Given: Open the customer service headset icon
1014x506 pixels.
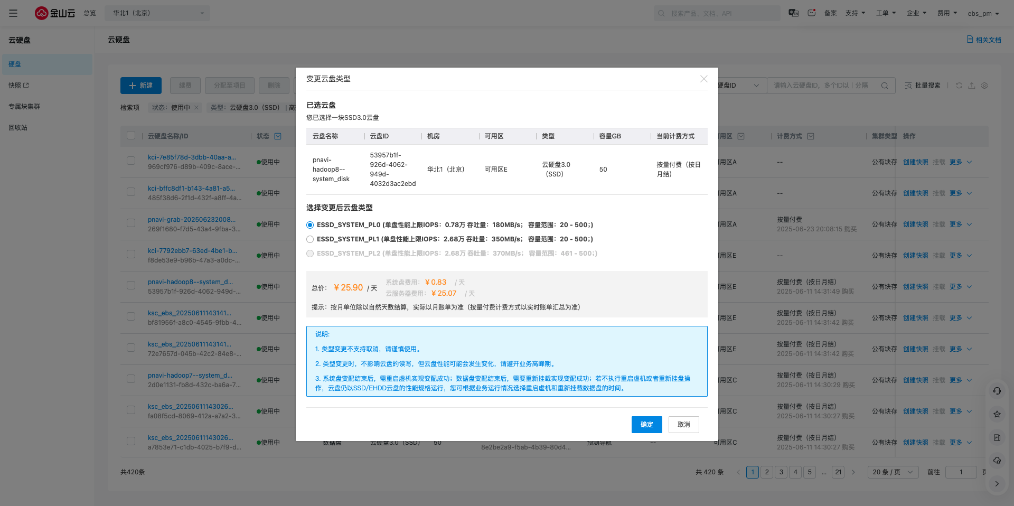Looking at the screenshot, I should tap(997, 391).
